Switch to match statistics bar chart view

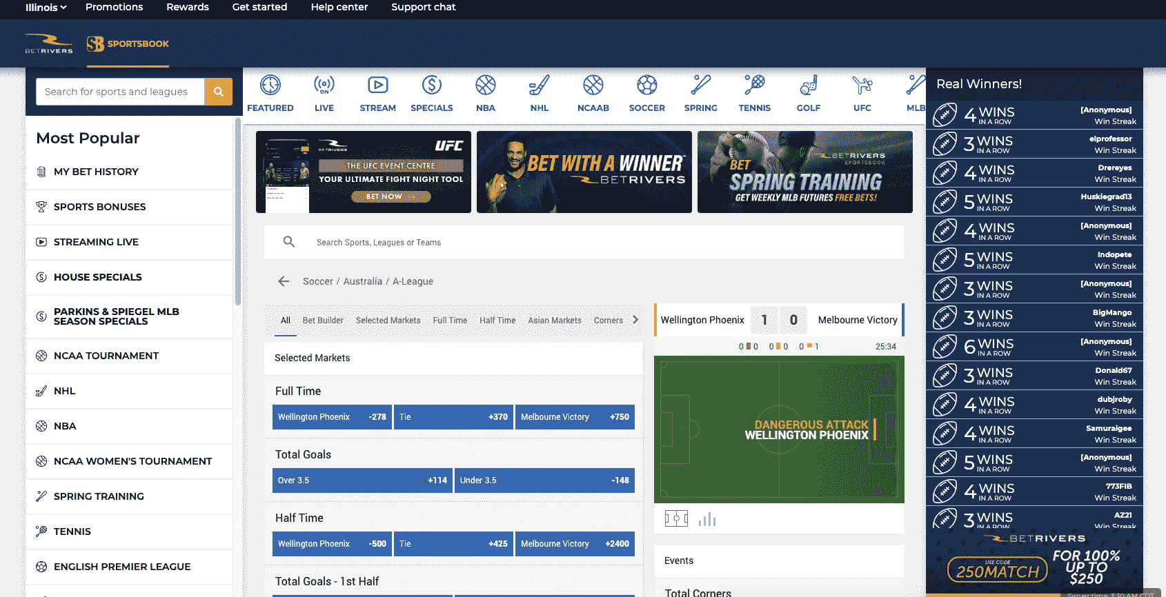(x=707, y=518)
